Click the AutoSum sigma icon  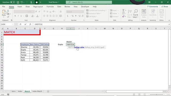tap(123, 10)
